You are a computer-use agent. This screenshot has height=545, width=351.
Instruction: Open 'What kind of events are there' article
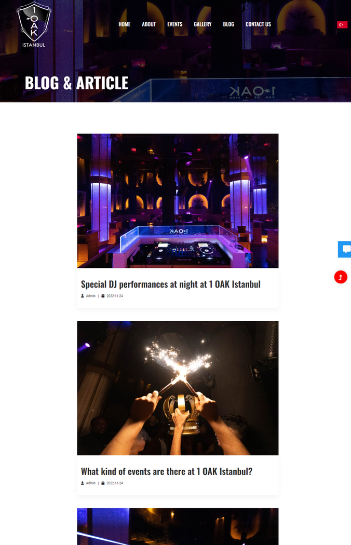coord(167,471)
